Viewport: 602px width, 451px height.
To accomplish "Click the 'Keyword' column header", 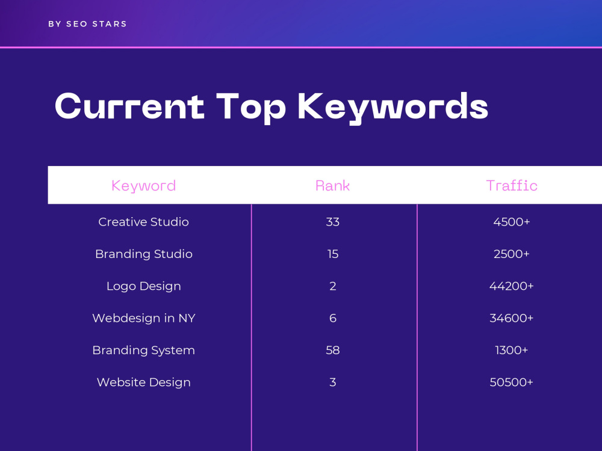I will point(144,186).
